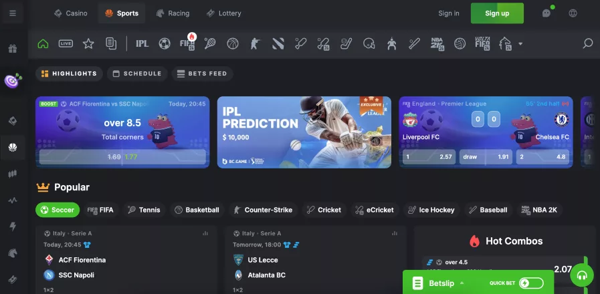This screenshot has height=294, width=600.
Task: Select the Schedule tab
Action: click(137, 73)
